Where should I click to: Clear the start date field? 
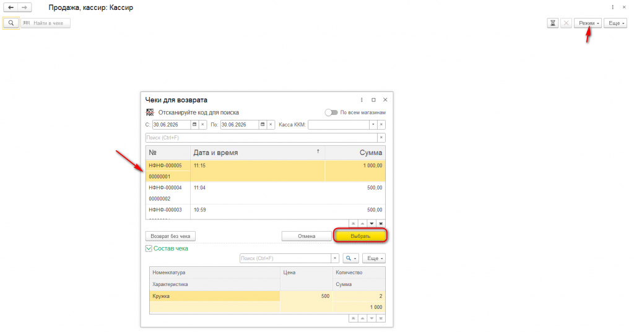tap(203, 125)
